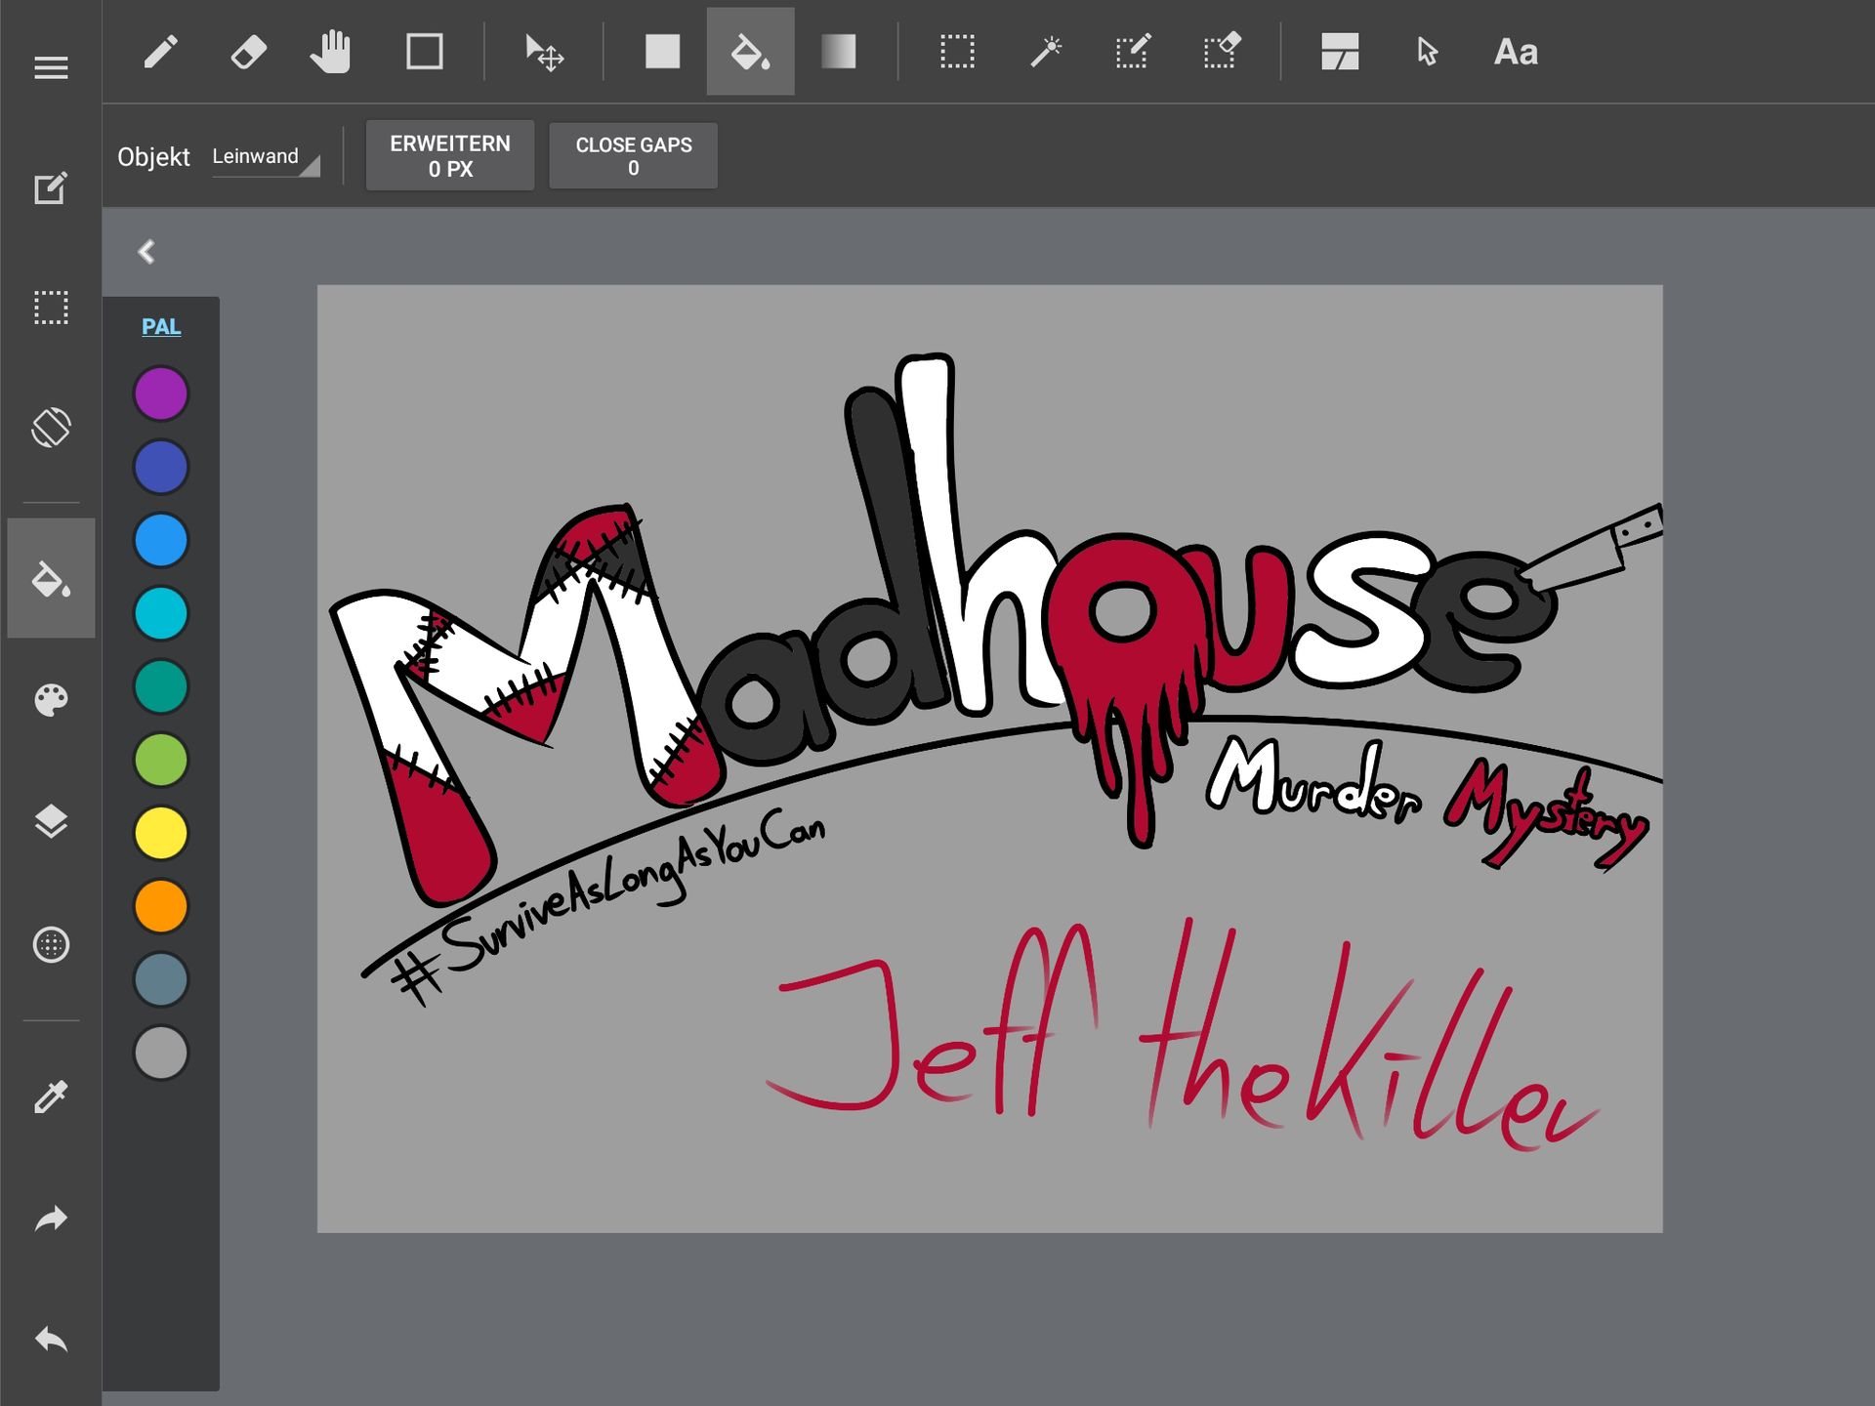1875x1406 pixels.
Task: Open the Edit menu icon in sidebar
Action: pyautogui.click(x=51, y=188)
